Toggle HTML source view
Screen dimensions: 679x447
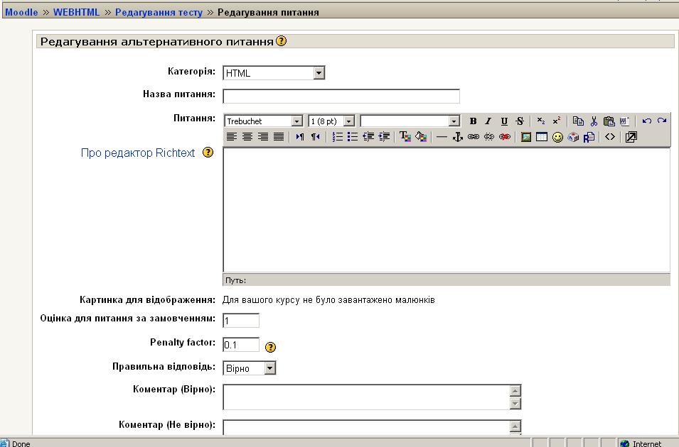point(610,137)
